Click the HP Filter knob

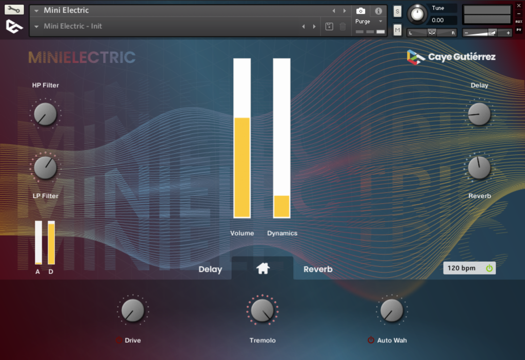pyautogui.click(x=45, y=114)
